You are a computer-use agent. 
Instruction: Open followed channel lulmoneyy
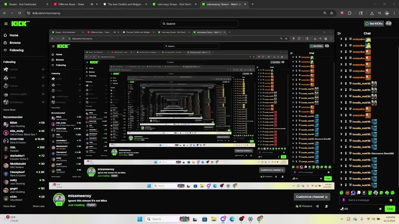[24, 102]
